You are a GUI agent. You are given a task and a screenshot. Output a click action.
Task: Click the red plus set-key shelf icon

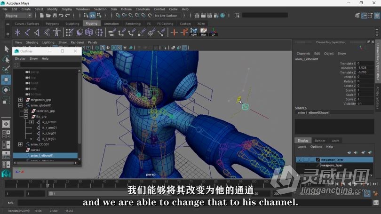pos(174,32)
